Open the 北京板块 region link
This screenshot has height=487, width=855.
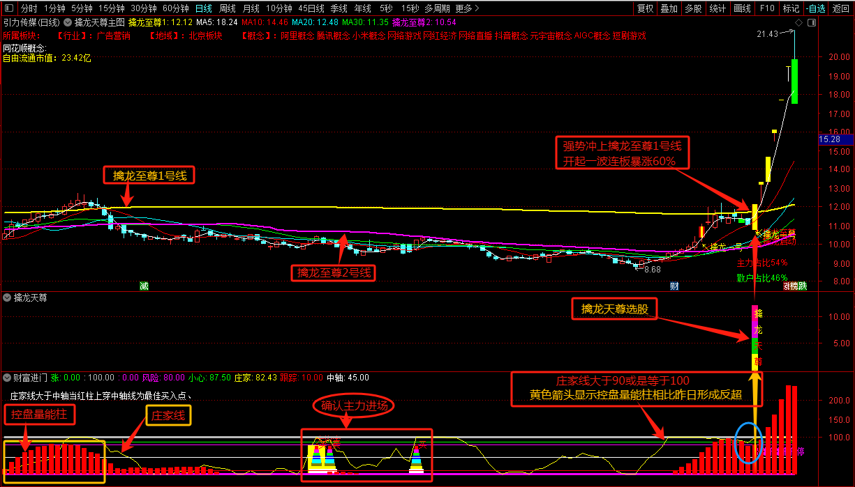(205, 36)
